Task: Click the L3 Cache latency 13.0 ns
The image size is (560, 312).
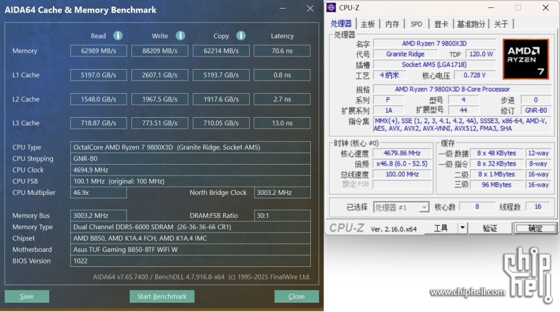Action: [282, 123]
